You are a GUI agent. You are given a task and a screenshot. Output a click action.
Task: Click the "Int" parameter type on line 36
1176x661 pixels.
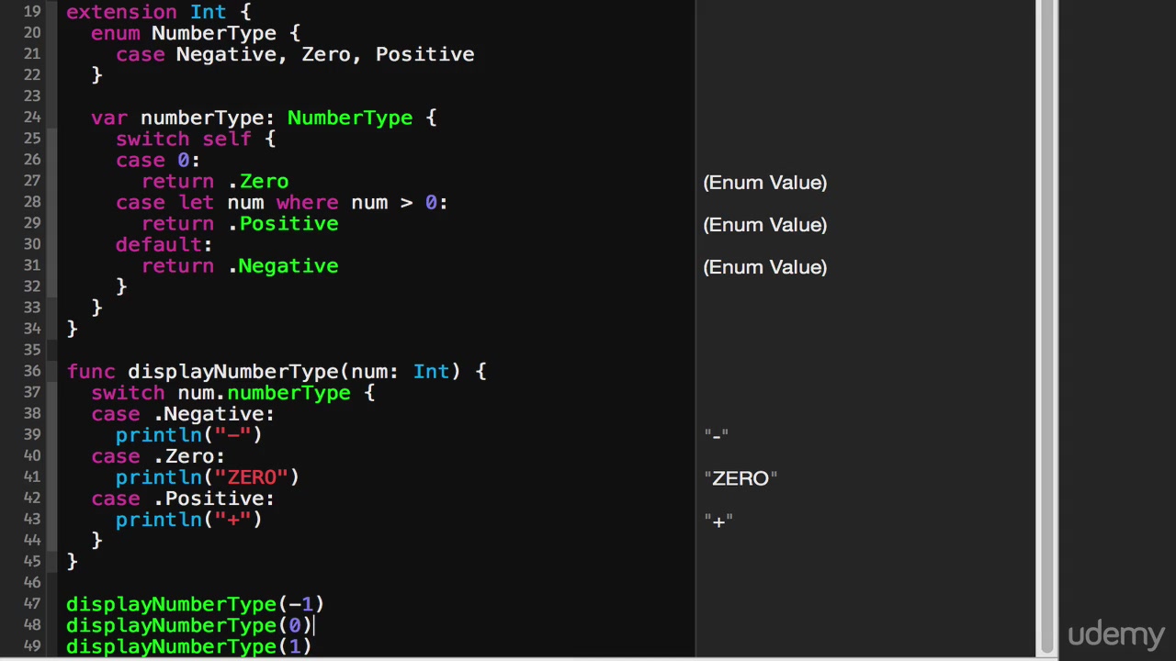[431, 371]
